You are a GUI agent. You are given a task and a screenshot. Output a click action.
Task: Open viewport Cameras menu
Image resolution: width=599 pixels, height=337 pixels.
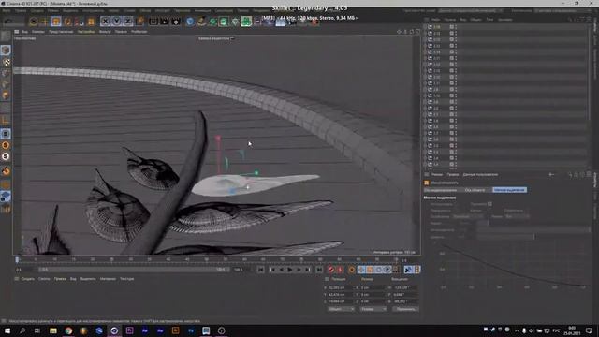38,32
